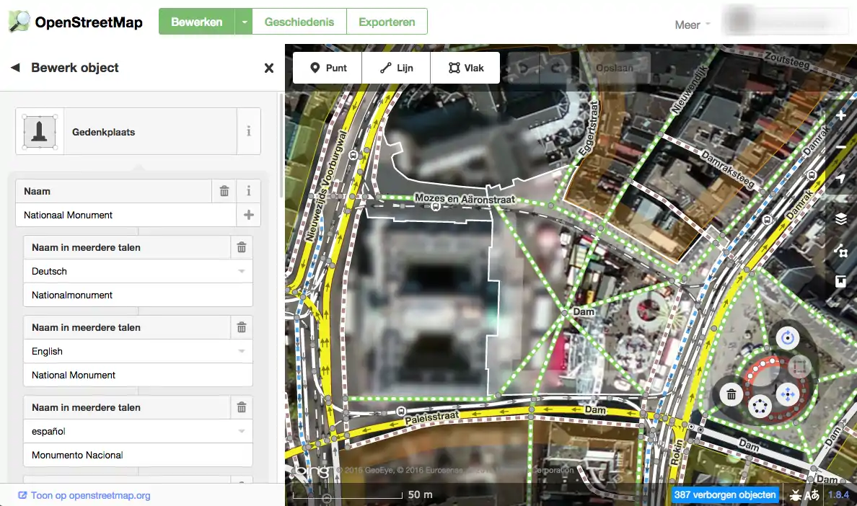Open the Exporteren tab
The height and width of the screenshot is (506, 857).
pos(387,22)
